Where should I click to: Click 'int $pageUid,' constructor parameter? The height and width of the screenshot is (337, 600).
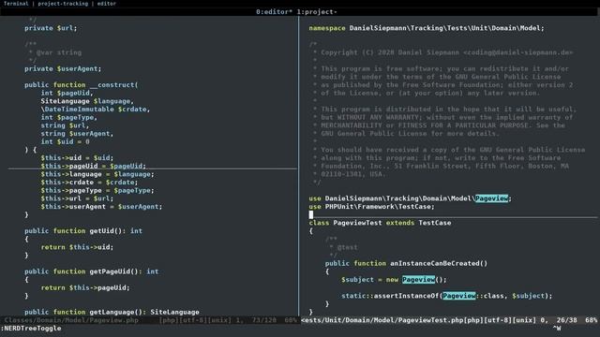(x=67, y=93)
